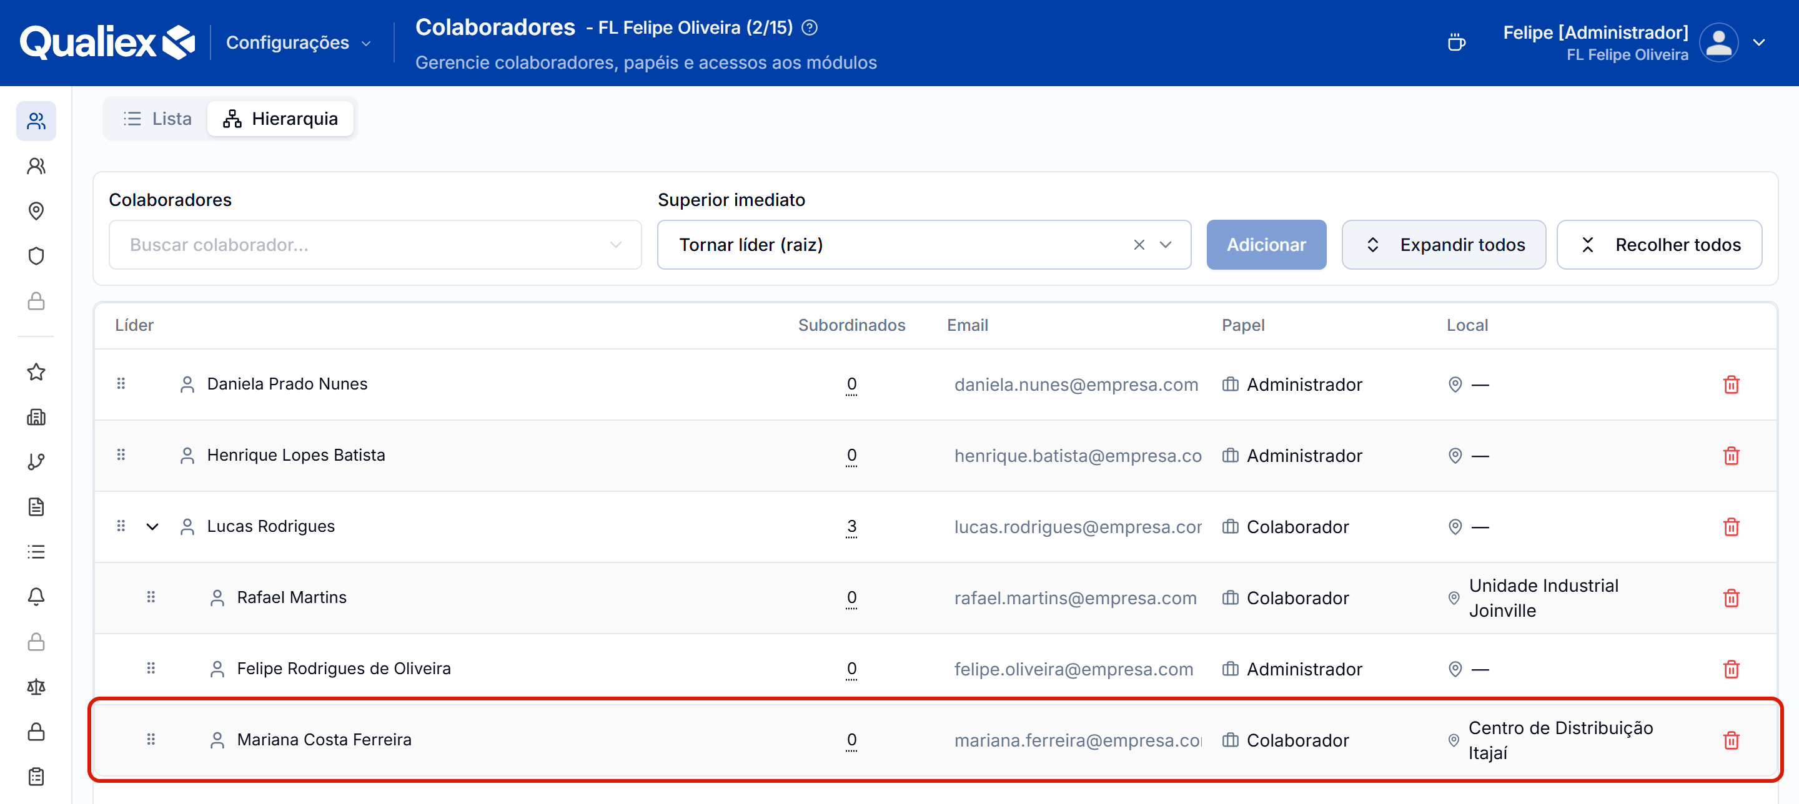
Task: Switch to the Hierarquia tab
Action: [x=280, y=119]
